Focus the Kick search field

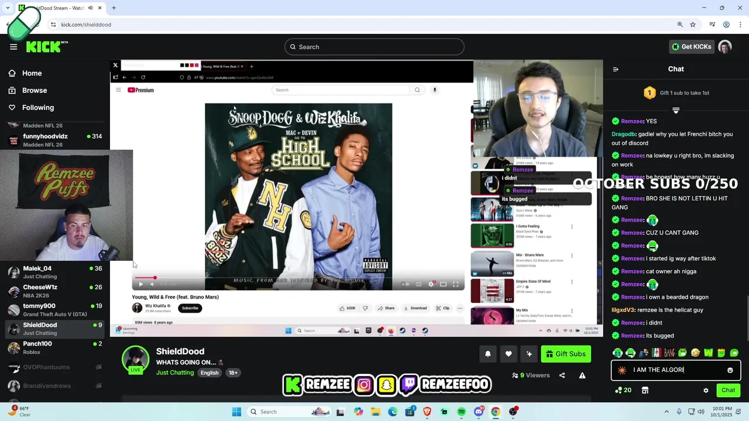(374, 47)
